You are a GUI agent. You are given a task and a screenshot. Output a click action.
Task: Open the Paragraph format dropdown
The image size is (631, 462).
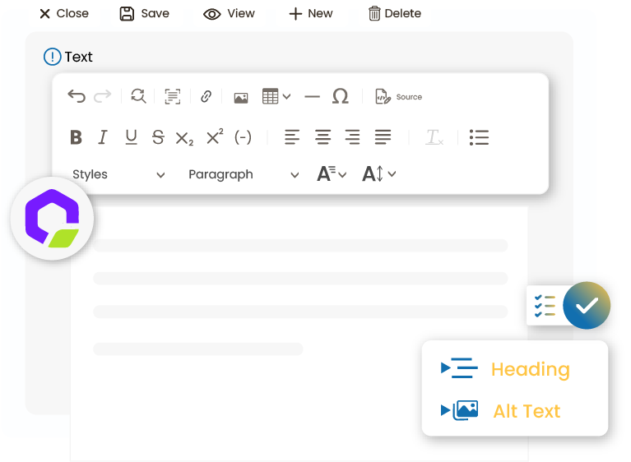click(x=244, y=174)
